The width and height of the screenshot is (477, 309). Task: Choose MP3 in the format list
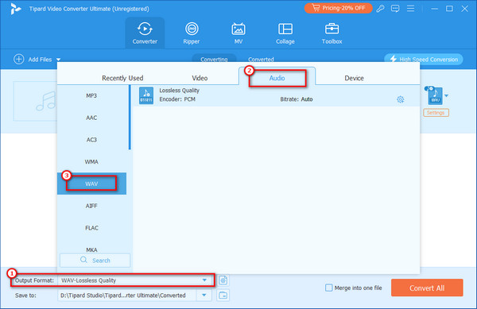(x=91, y=95)
